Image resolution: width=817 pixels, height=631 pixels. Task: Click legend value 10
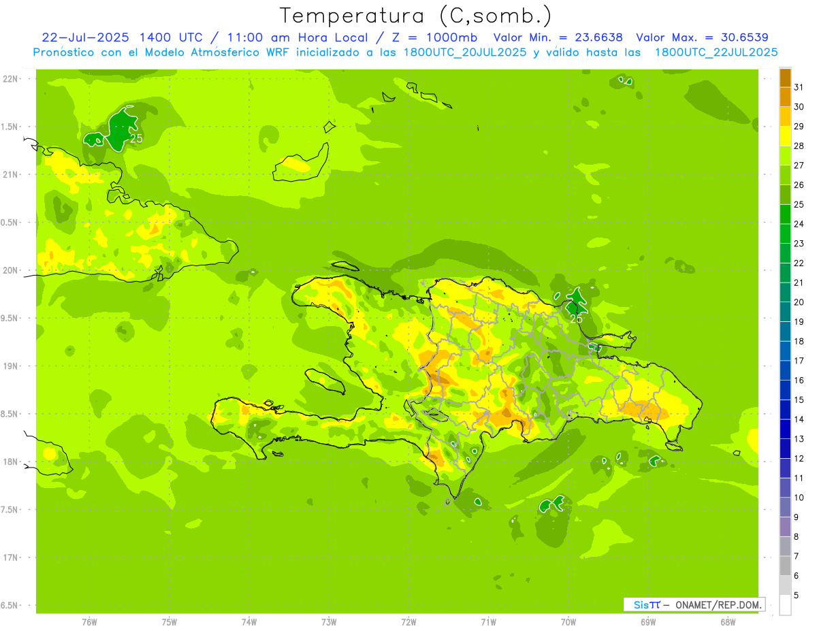799,498
